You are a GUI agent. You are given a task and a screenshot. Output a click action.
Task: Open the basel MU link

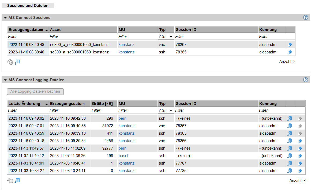pos(123,156)
